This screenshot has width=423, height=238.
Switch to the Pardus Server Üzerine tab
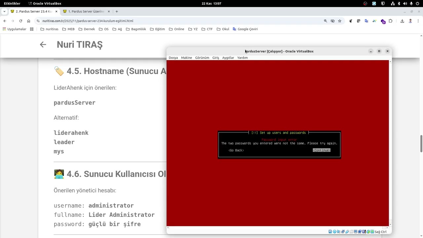click(86, 11)
